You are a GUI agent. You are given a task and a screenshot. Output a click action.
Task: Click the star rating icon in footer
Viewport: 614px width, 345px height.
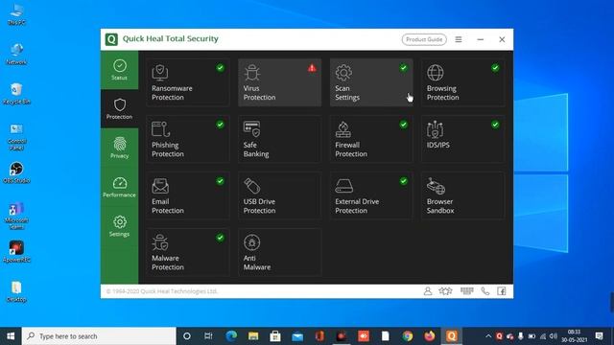click(445, 291)
